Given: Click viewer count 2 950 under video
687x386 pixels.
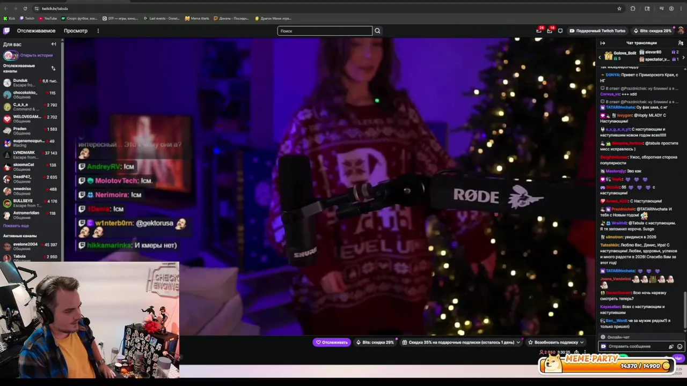Looking at the screenshot, I should click(x=547, y=352).
